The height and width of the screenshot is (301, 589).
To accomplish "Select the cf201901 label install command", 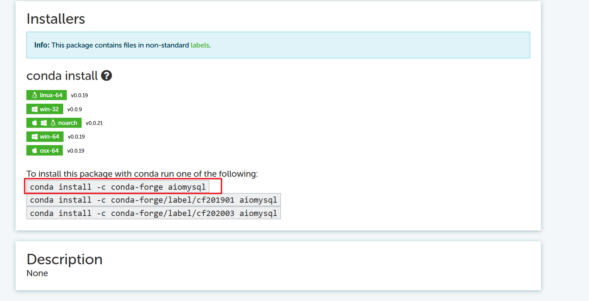I will (153, 200).
